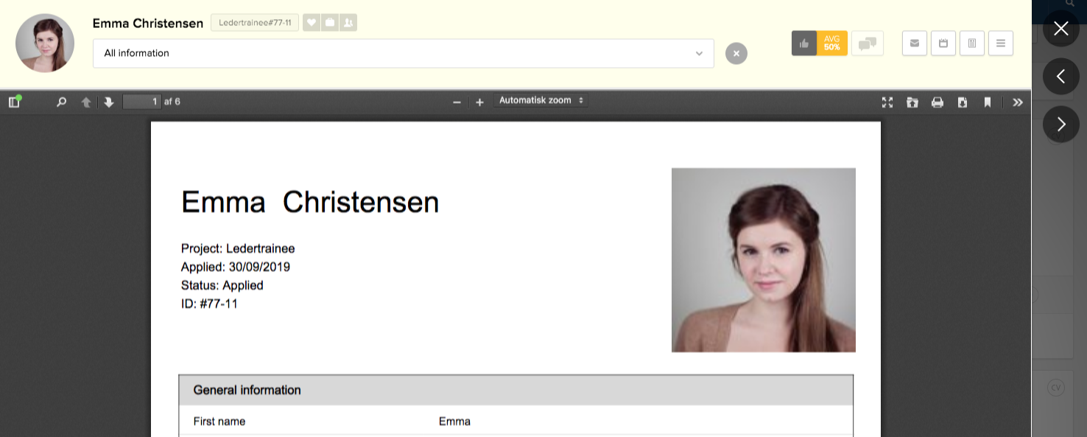Toggle the PDF sidebar panel
The image size is (1087, 437).
tap(14, 102)
